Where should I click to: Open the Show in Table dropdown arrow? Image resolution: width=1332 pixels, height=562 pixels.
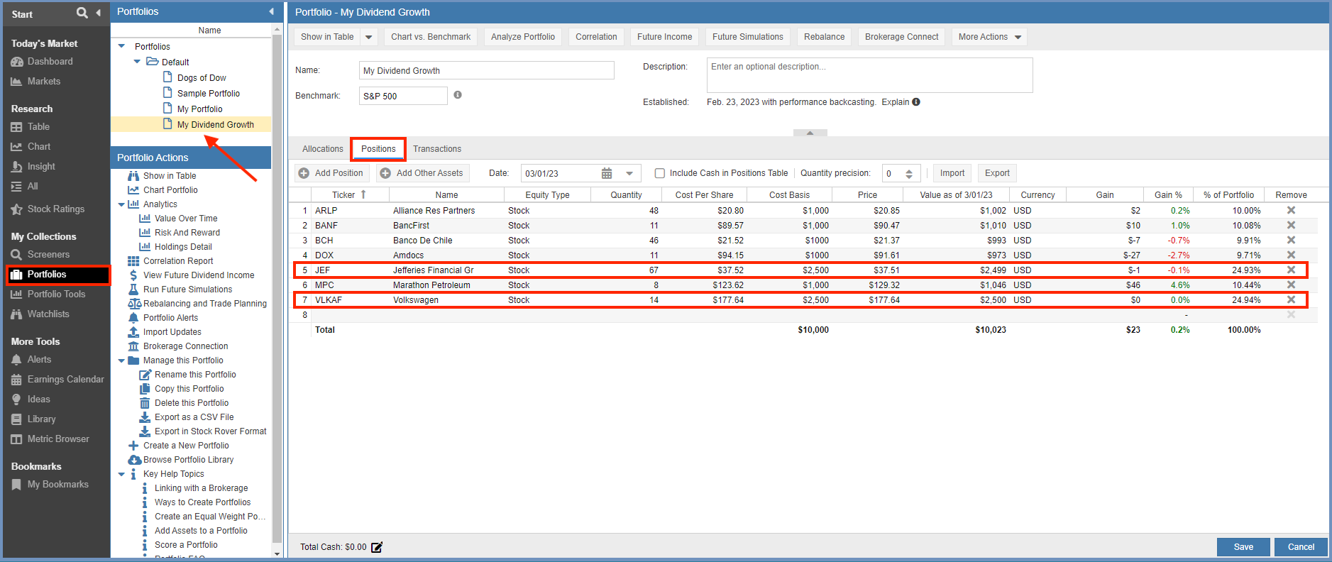tap(369, 37)
